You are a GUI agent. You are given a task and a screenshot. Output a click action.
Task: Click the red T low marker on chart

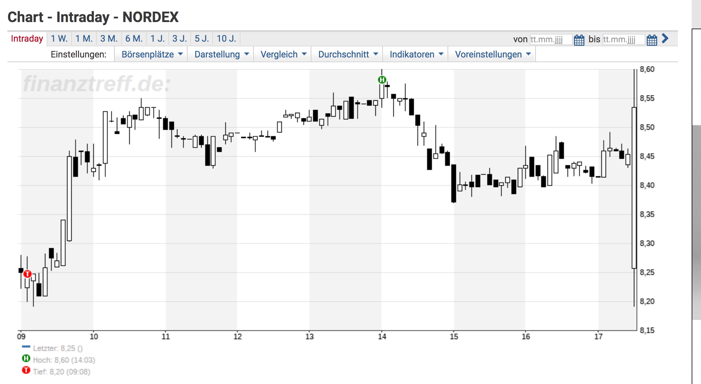(27, 274)
